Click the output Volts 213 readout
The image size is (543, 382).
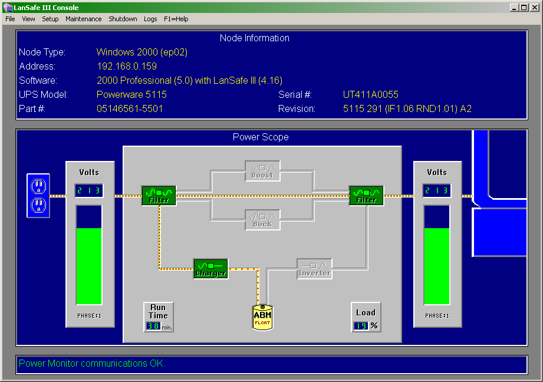click(437, 190)
